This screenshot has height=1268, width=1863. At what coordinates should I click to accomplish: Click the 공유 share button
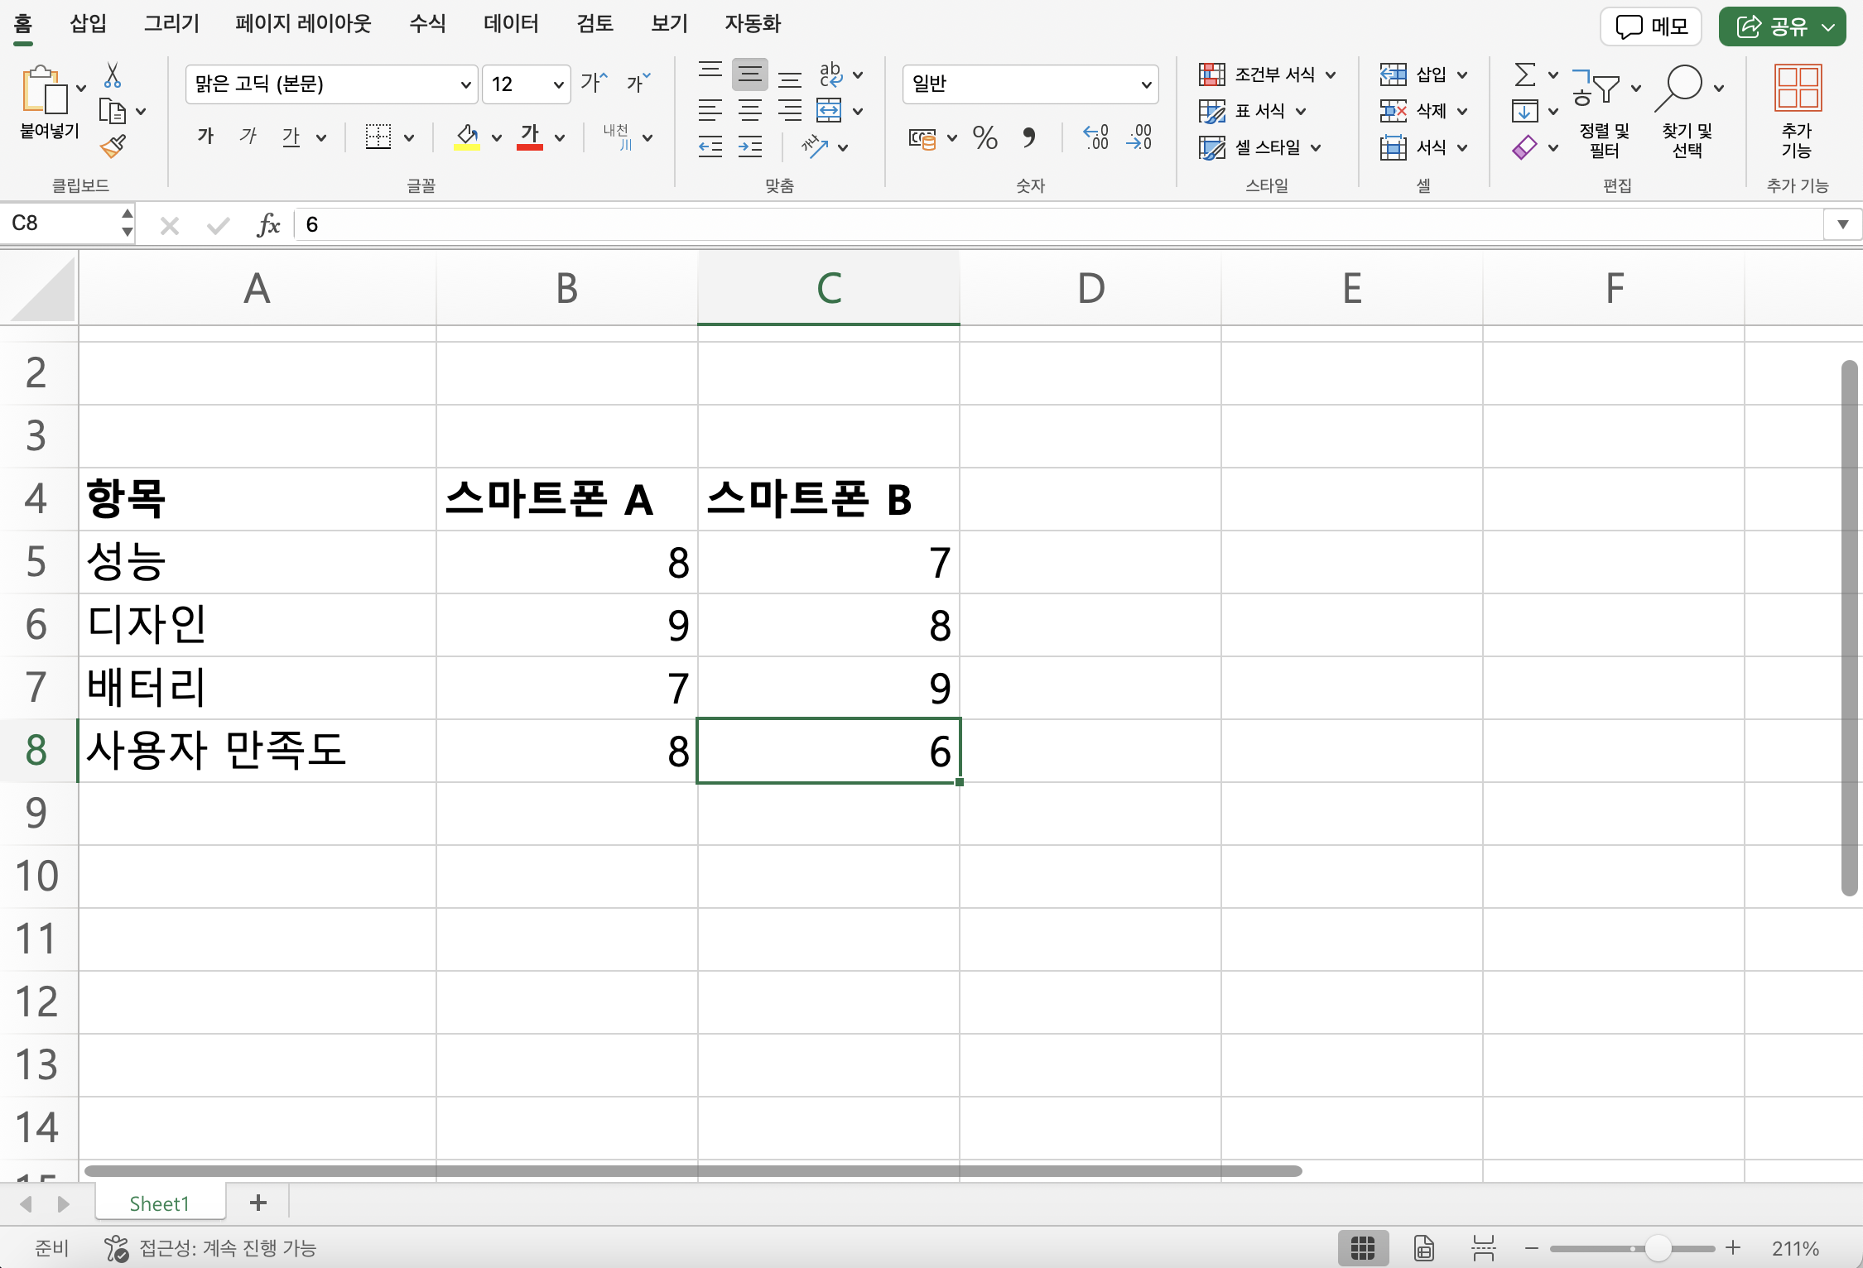(1782, 26)
